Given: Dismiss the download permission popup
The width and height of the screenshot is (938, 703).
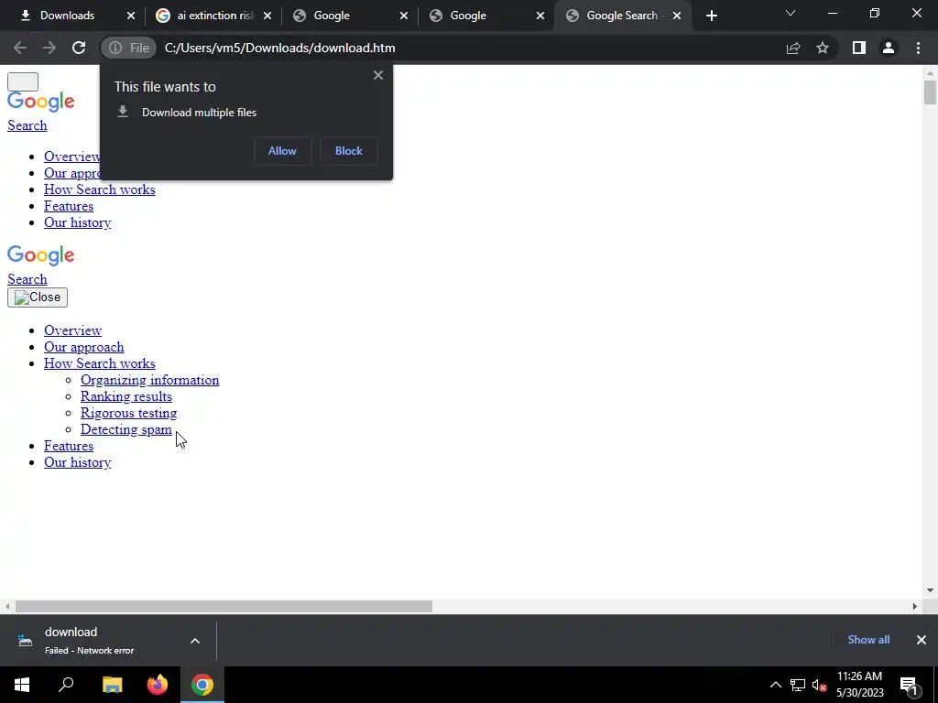Looking at the screenshot, I should (x=378, y=75).
